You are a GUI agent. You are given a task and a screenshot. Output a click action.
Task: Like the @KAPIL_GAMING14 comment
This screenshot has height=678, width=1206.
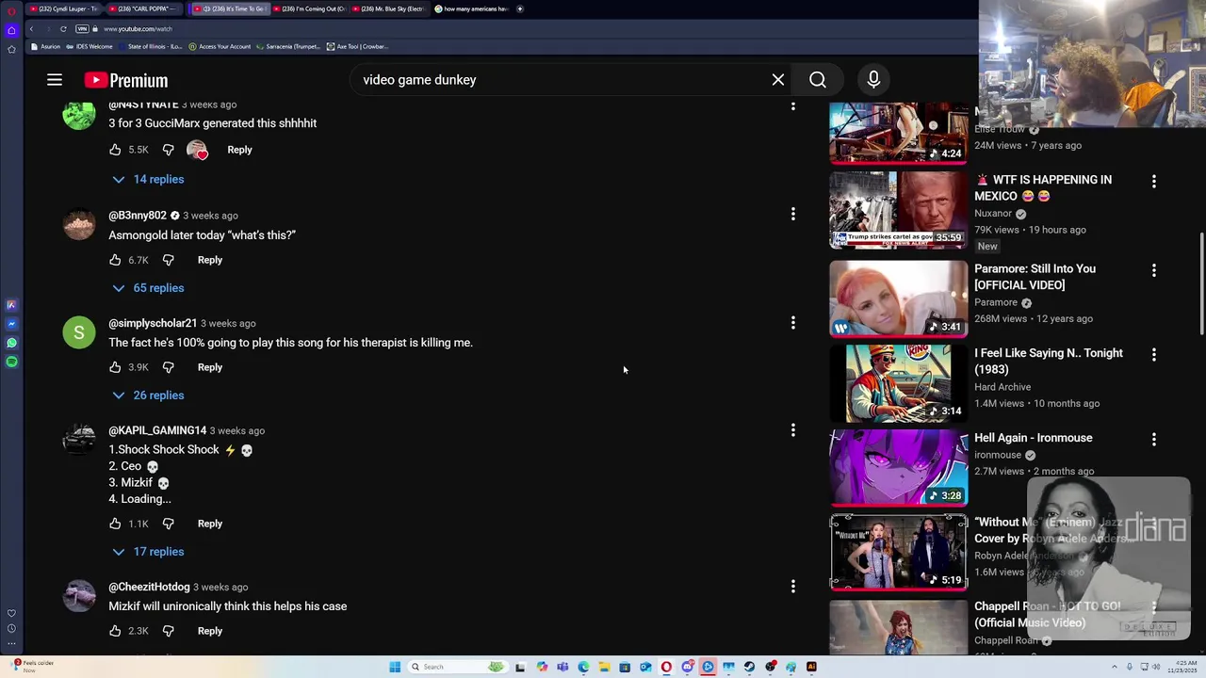pos(115,524)
